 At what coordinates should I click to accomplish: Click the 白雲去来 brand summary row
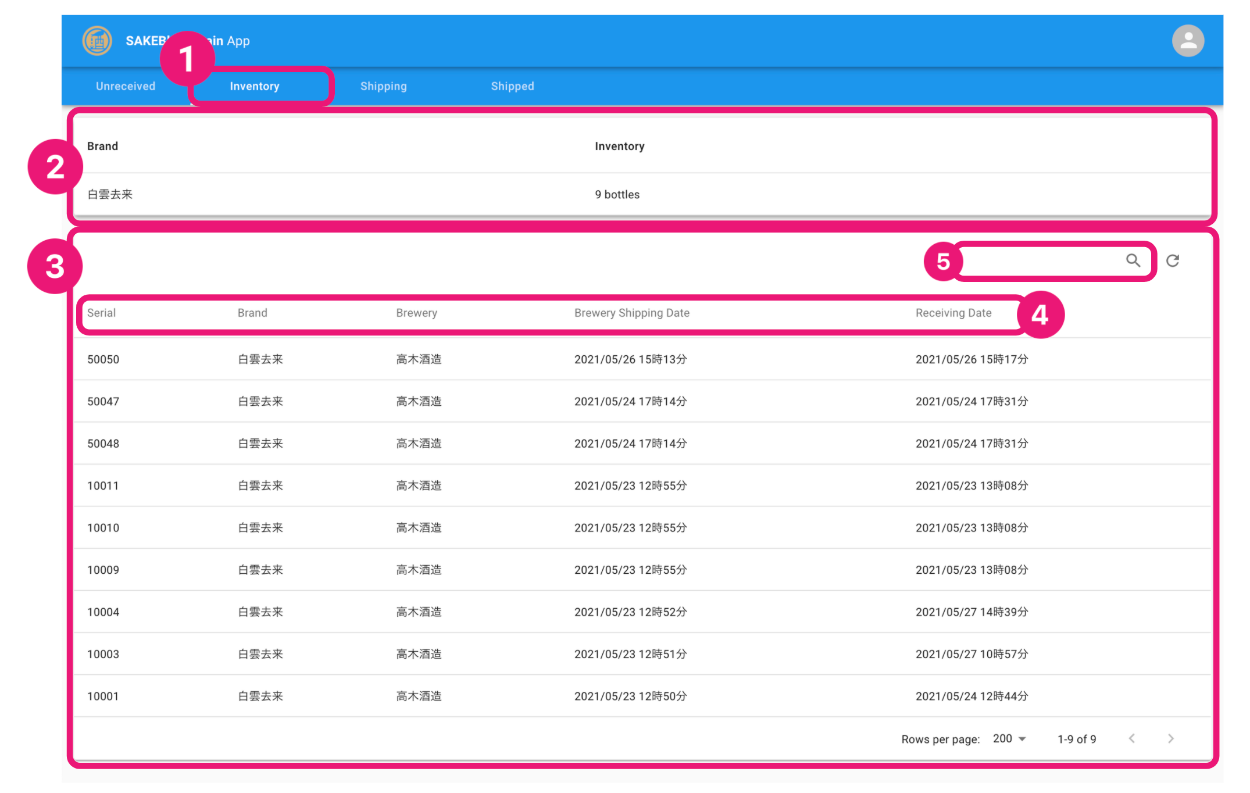(110, 194)
